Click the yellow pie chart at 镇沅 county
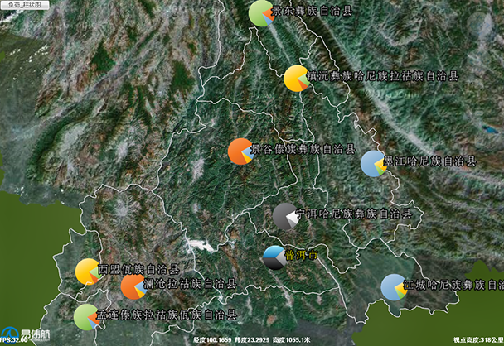 [x=297, y=79]
